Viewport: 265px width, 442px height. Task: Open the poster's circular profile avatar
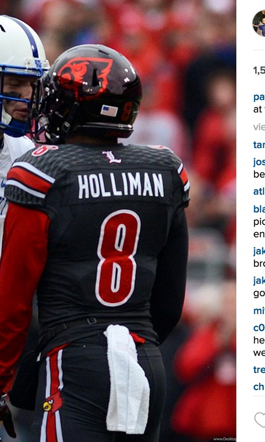[x=259, y=23]
